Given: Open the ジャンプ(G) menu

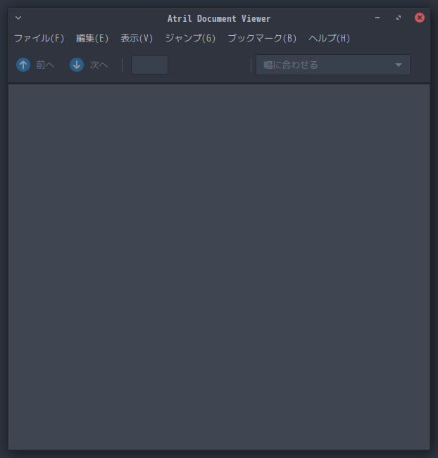Looking at the screenshot, I should coord(190,38).
